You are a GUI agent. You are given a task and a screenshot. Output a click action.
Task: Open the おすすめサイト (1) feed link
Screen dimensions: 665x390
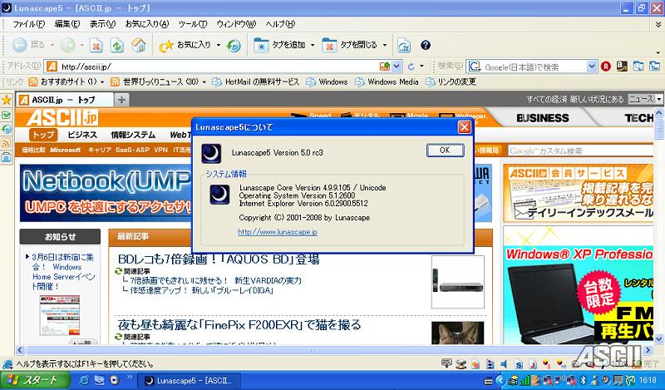pyautogui.click(x=66, y=81)
